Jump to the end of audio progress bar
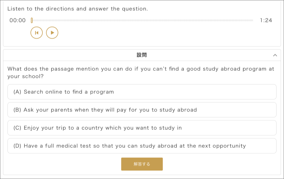This screenshot has width=284, height=179. click(x=253, y=20)
